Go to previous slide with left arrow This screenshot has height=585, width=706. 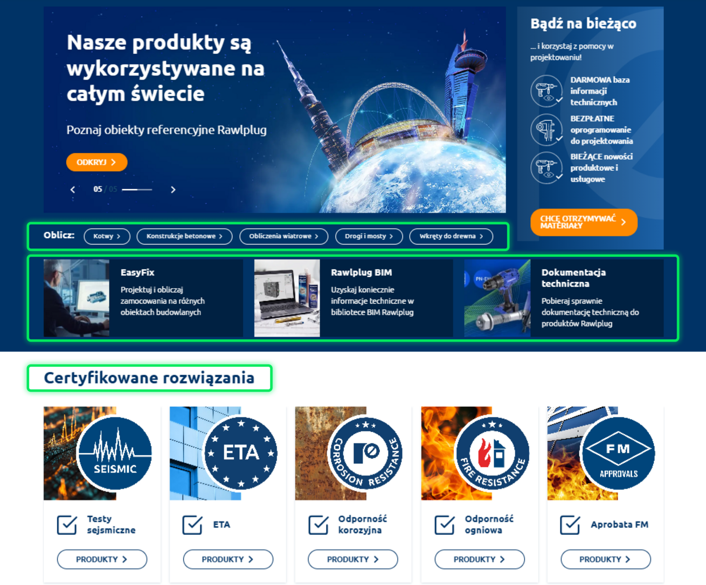[73, 190]
